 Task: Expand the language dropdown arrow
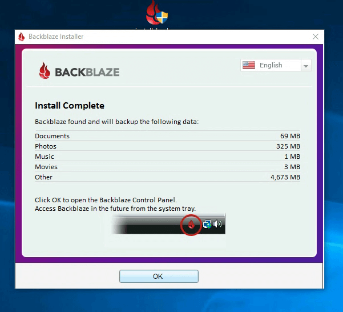[x=306, y=66]
